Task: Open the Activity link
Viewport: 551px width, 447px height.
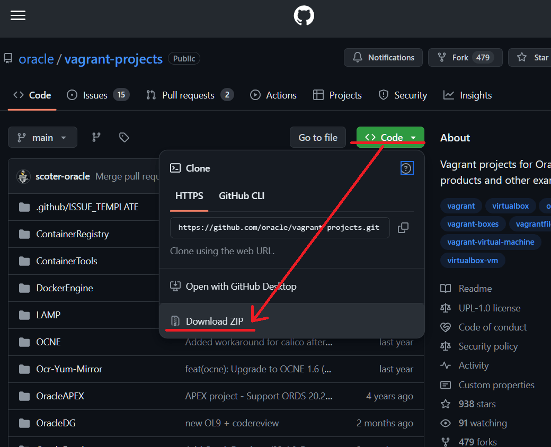Action: click(465, 365)
